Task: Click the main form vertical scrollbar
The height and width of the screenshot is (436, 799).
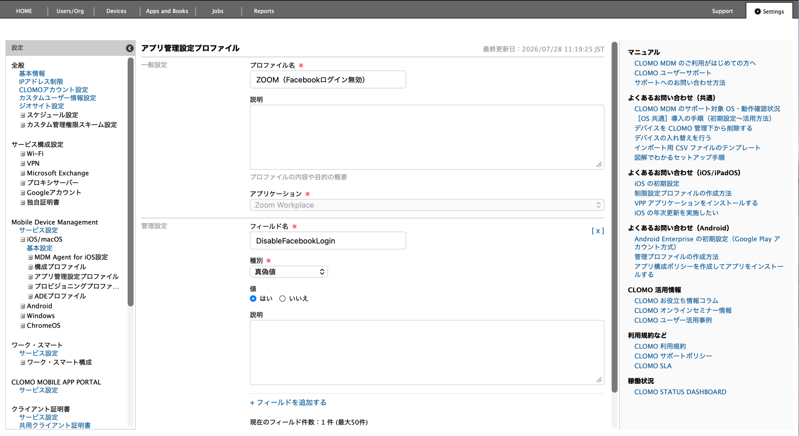Action: 615,217
